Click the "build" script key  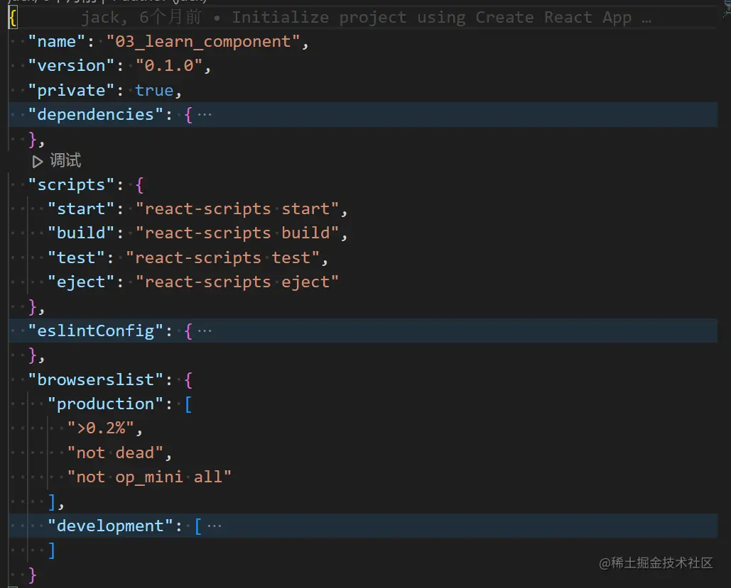pos(81,233)
